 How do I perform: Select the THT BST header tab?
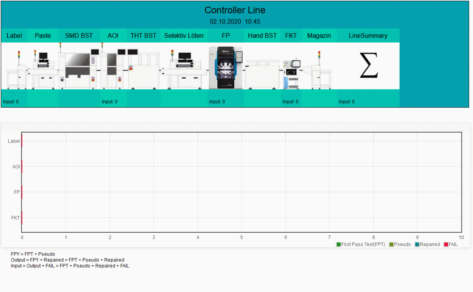pos(143,36)
